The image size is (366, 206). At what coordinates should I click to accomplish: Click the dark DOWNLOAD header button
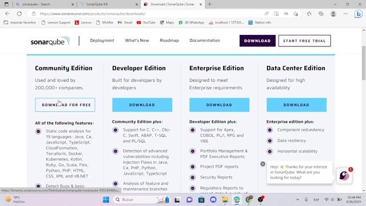[257, 41]
